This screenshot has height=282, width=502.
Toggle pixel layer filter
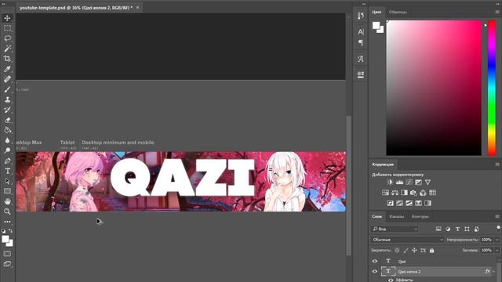point(438,229)
